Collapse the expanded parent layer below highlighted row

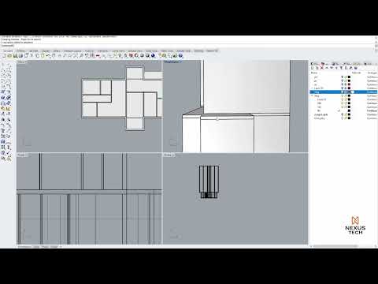coord(312,95)
